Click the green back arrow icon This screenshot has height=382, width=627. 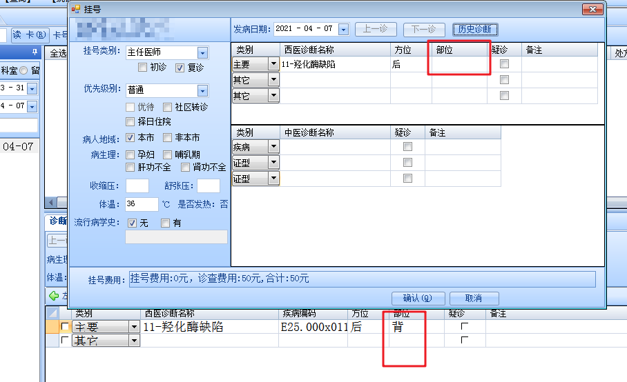[54, 296]
